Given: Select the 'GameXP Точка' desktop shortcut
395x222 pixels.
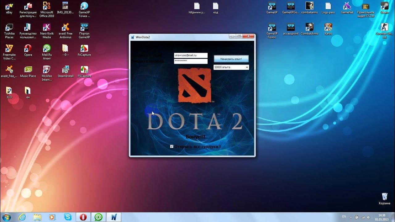Looking at the screenshot, I should pyautogui.click(x=84, y=10).
